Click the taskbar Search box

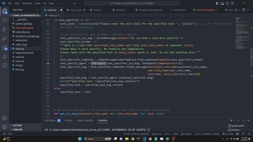(98, 139)
